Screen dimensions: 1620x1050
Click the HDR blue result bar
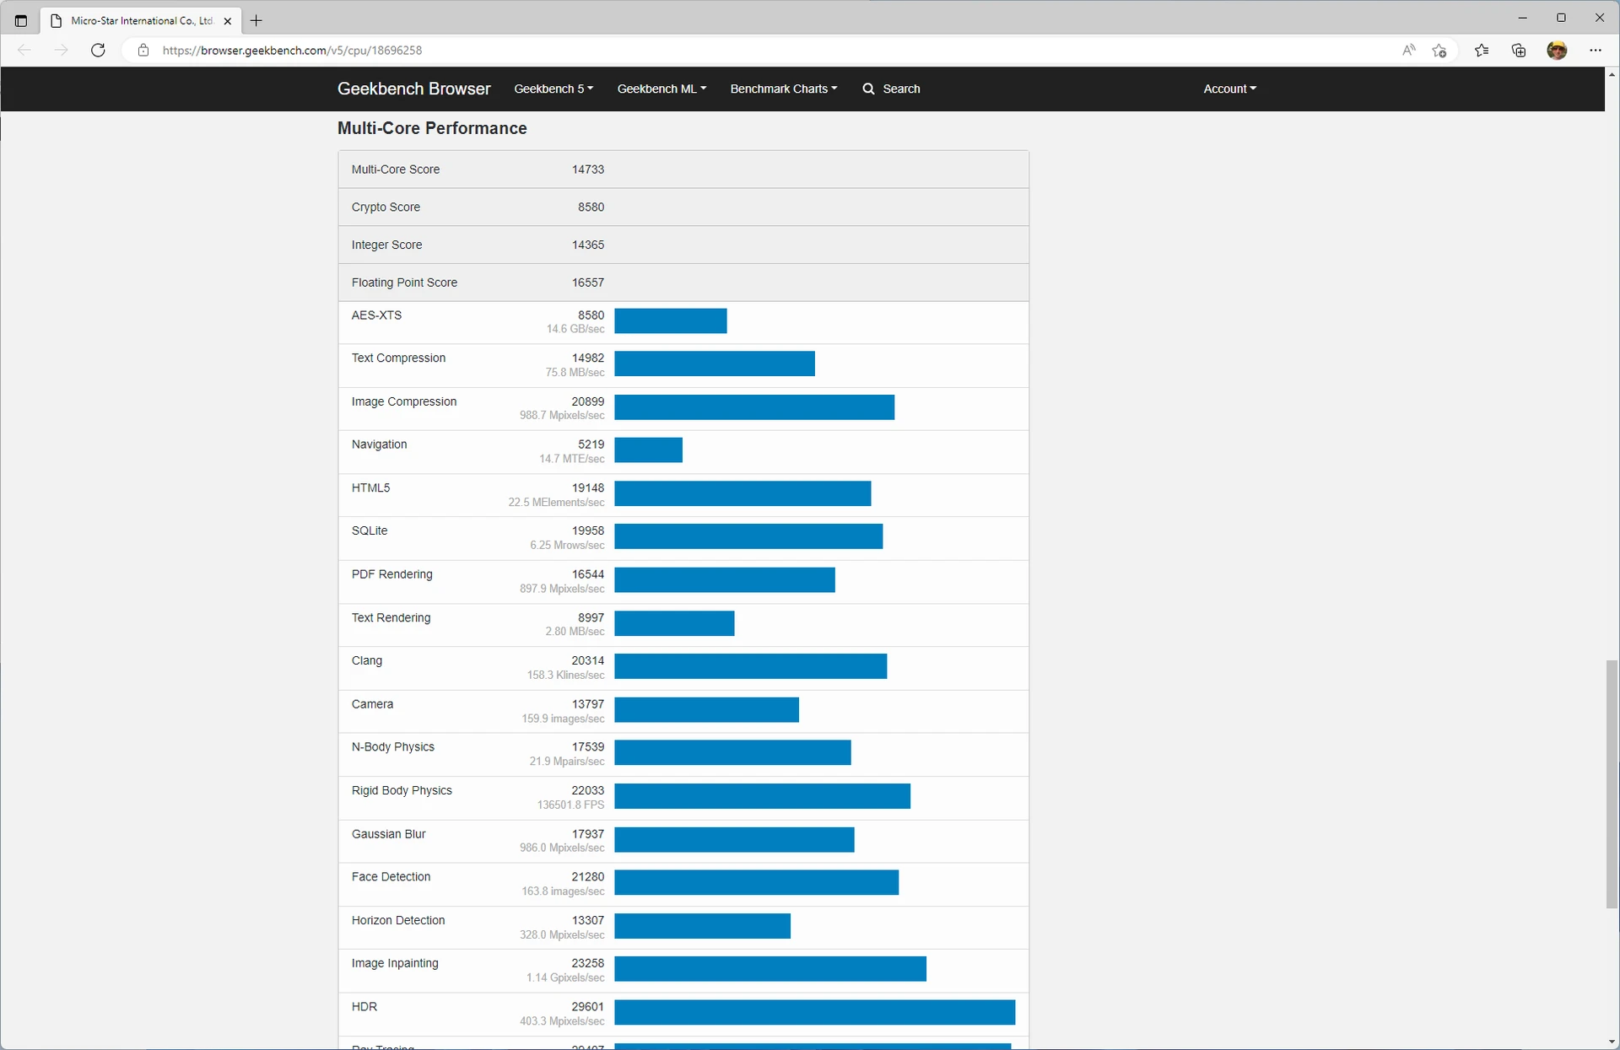814,1013
